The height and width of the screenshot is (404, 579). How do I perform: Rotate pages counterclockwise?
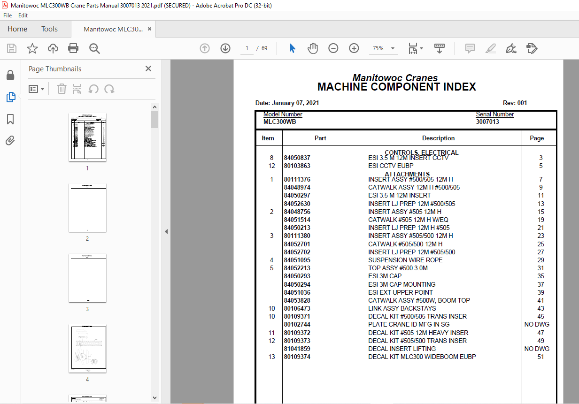point(93,89)
